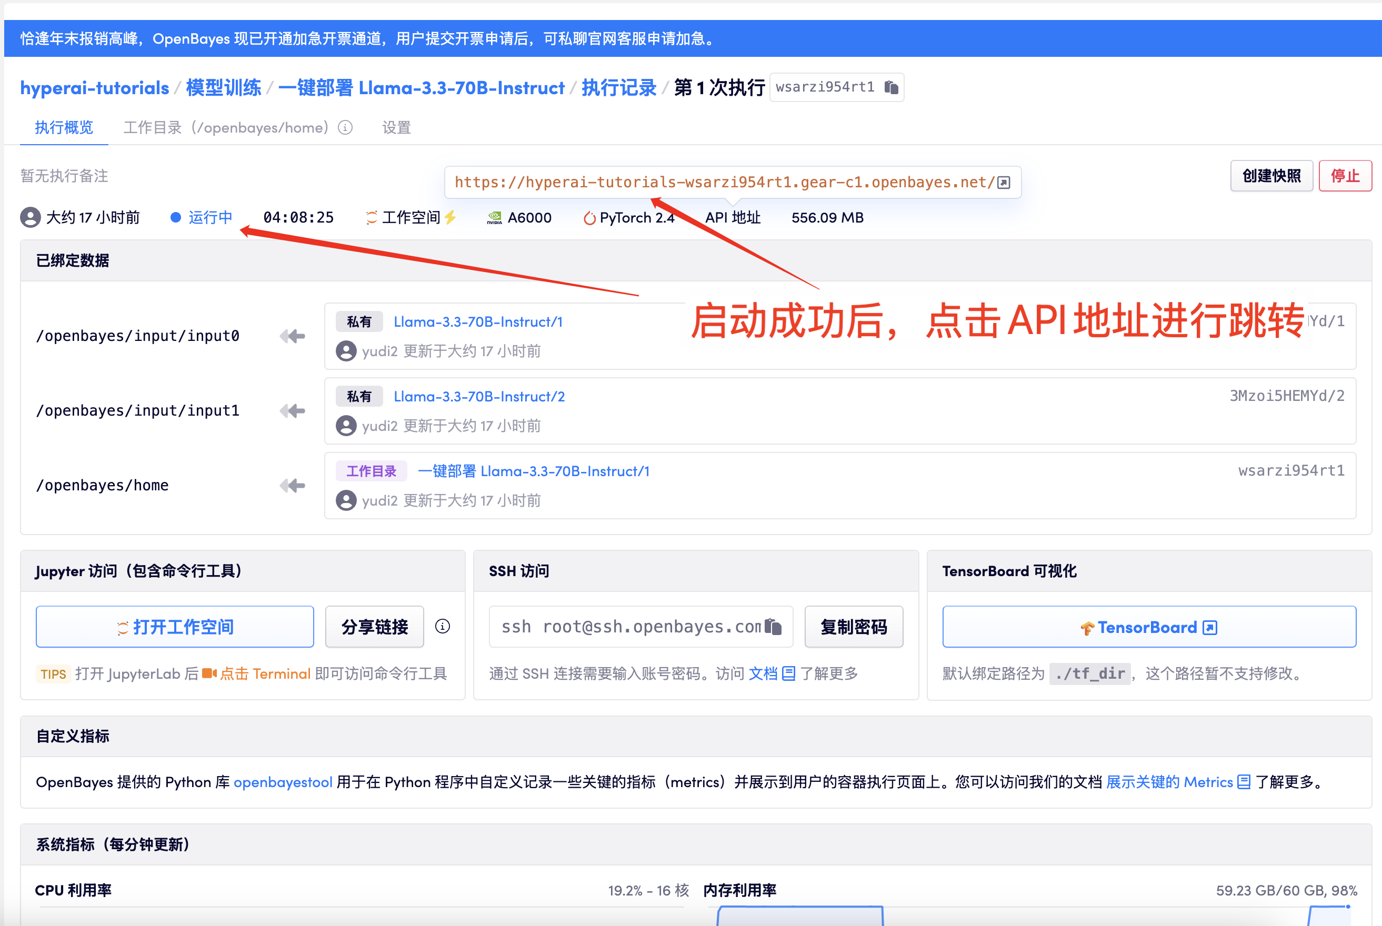Select the 执行概览 tab

[64, 127]
